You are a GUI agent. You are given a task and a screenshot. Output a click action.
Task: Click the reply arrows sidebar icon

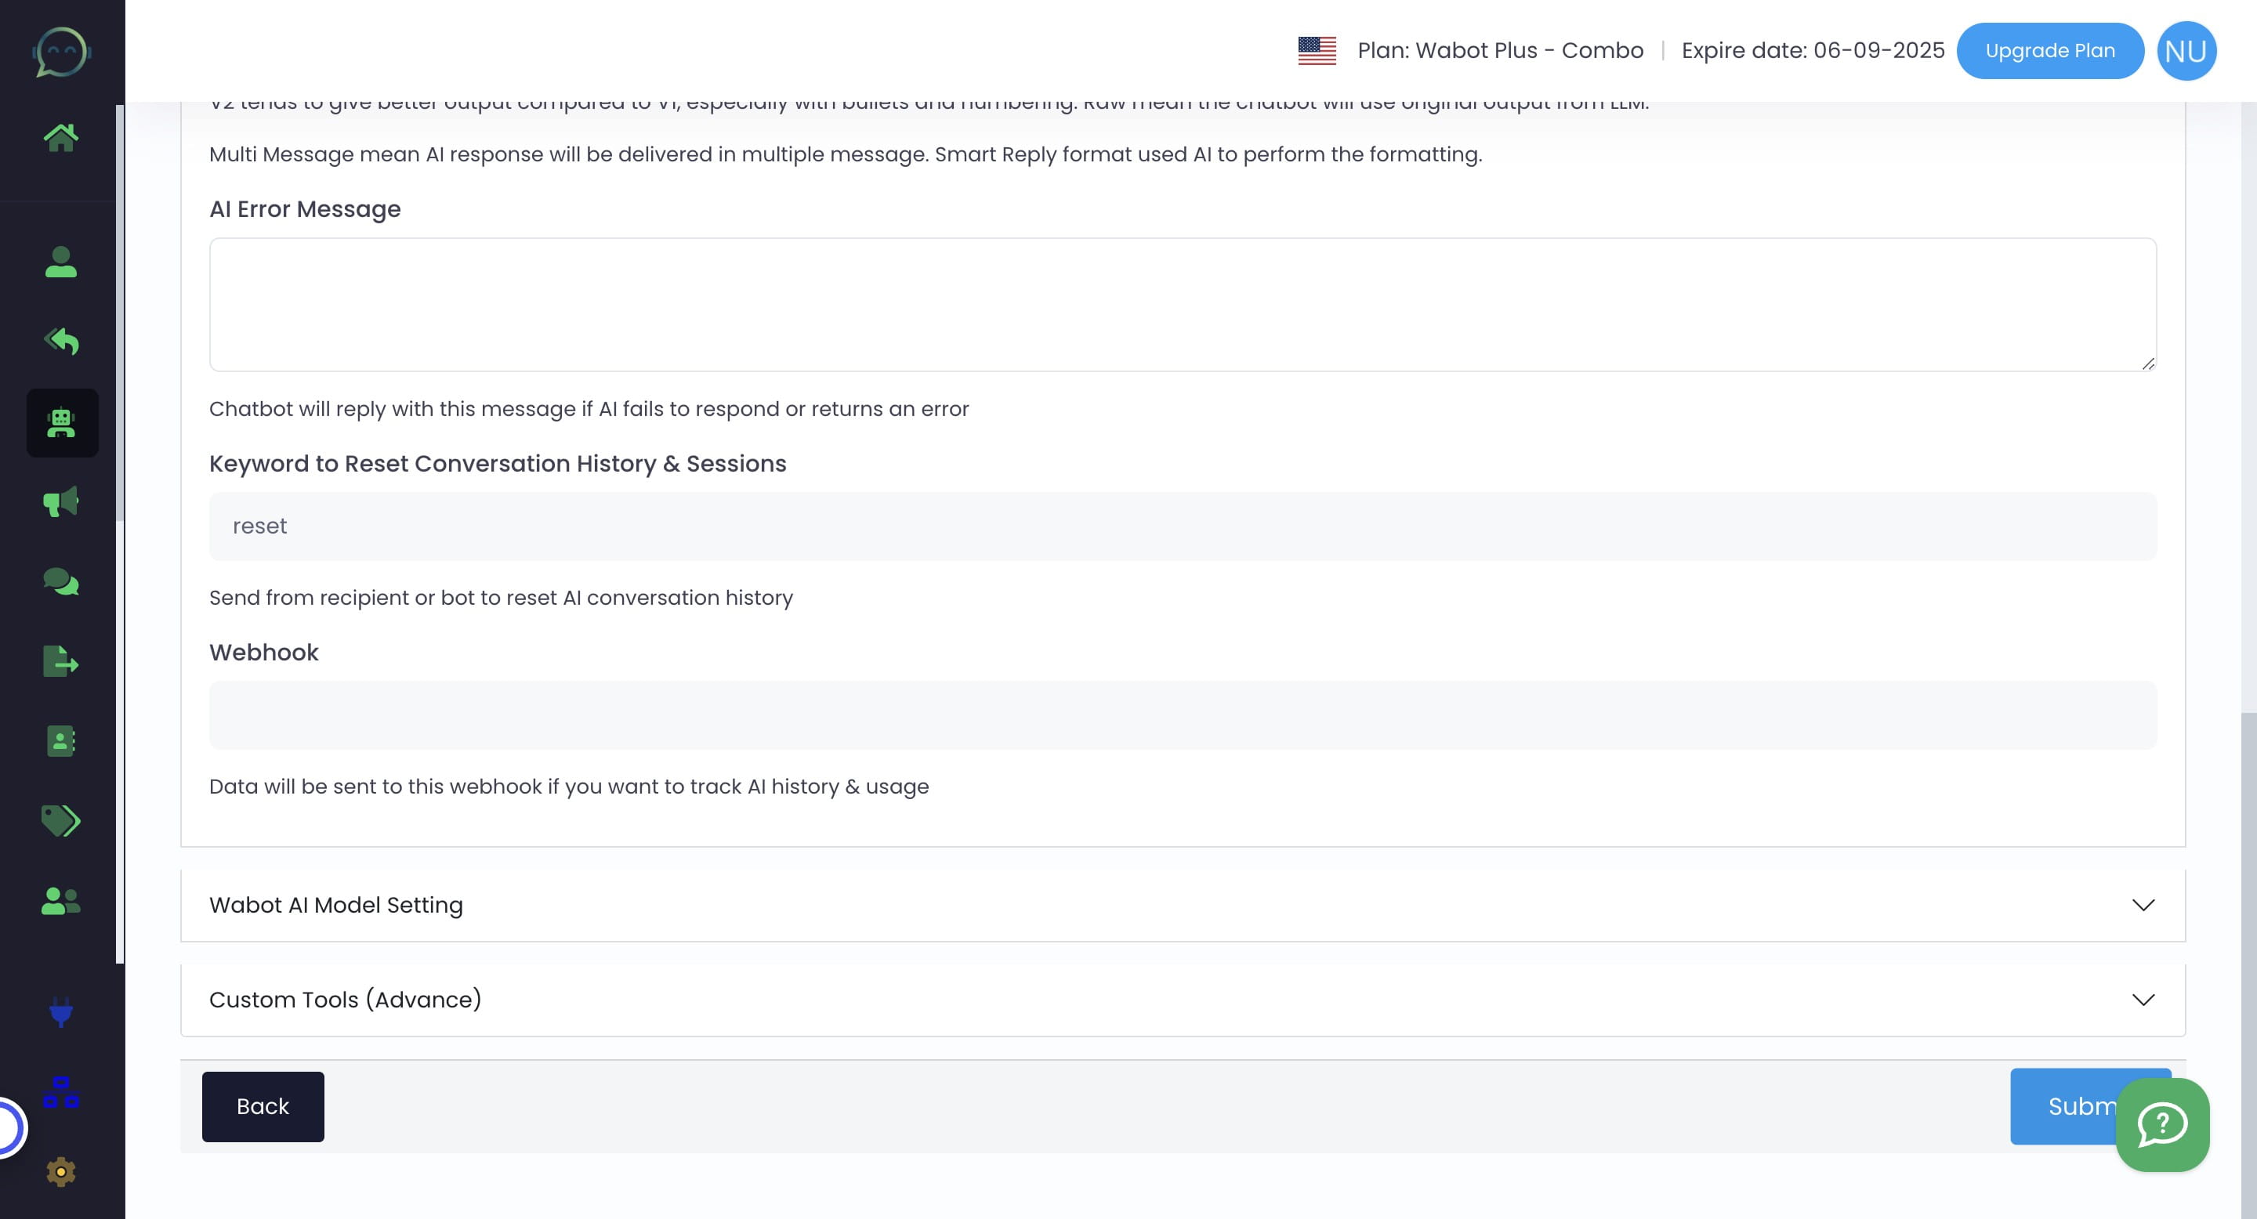pos(61,341)
